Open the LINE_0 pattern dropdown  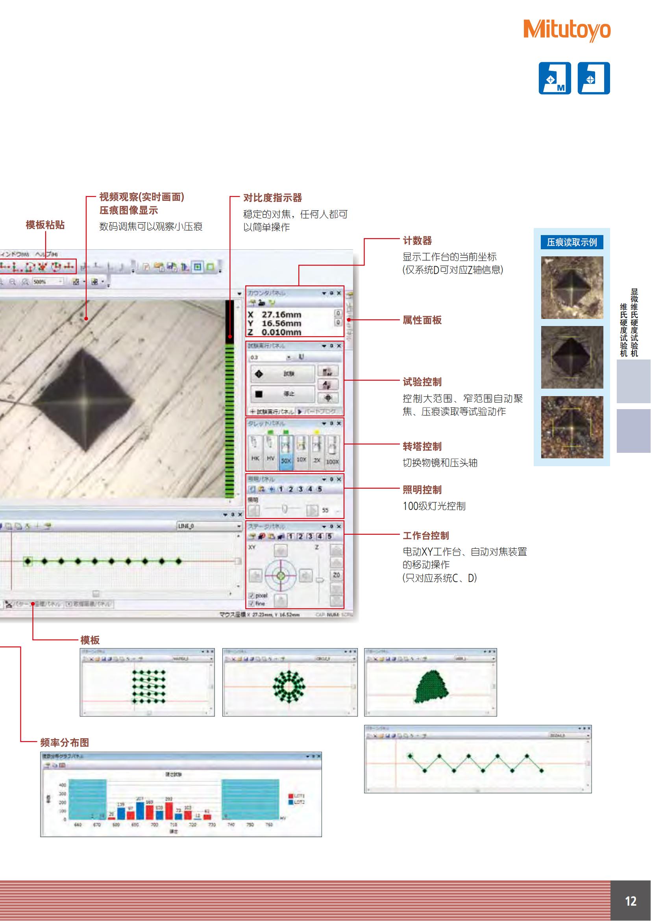click(239, 526)
